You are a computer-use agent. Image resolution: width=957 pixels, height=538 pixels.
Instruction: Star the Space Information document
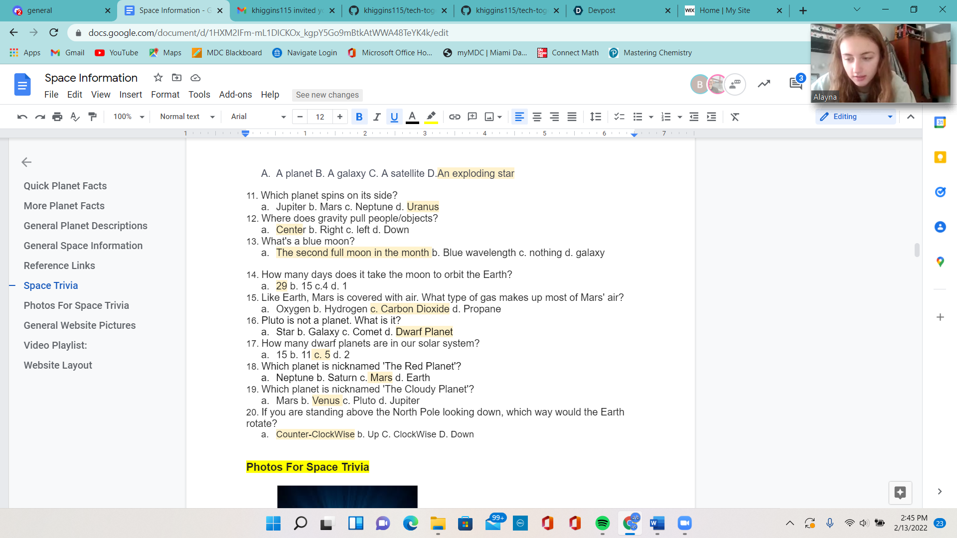[x=158, y=78]
